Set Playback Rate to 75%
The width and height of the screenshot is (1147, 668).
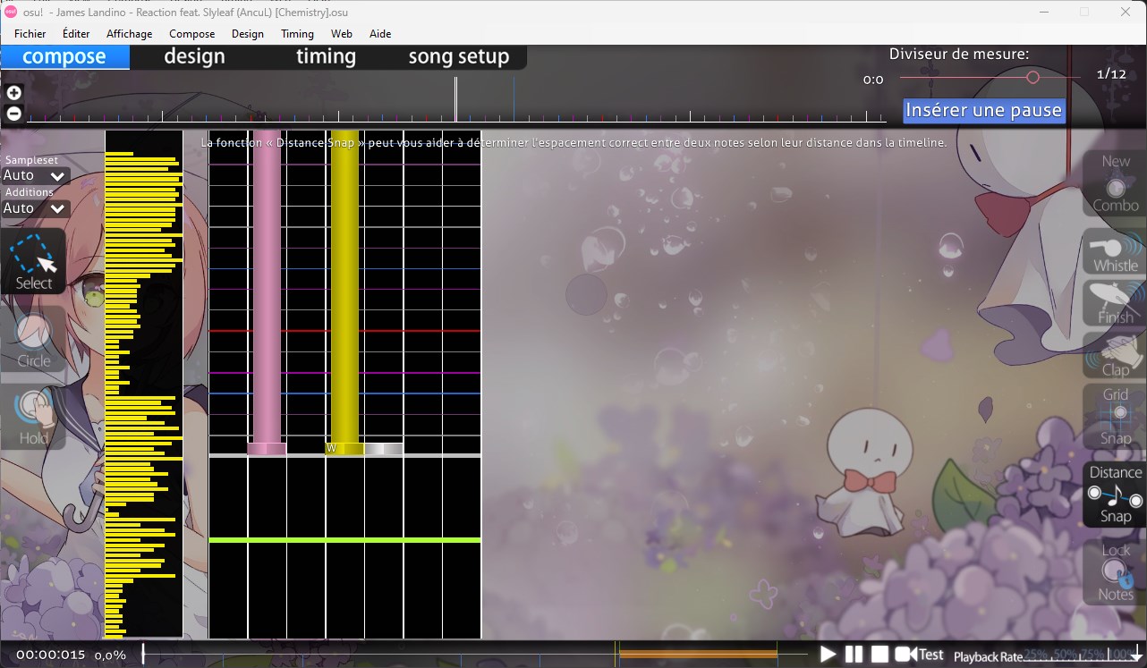(1092, 655)
